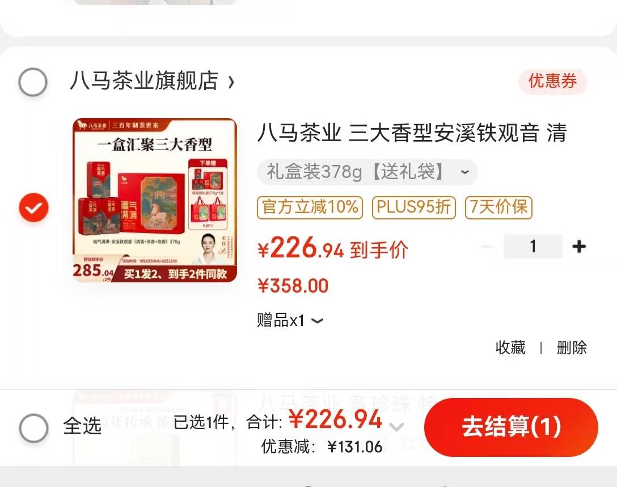617x487 pixels.
Task: Click the chevron next to store name
Action: (231, 82)
